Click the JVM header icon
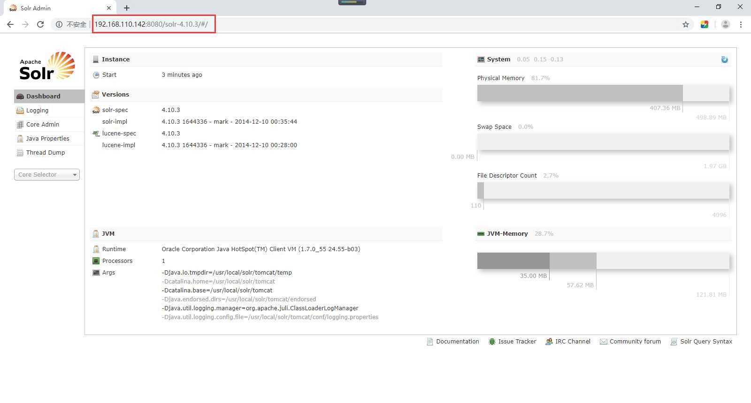Viewport: 751px width, 403px height. pos(96,233)
